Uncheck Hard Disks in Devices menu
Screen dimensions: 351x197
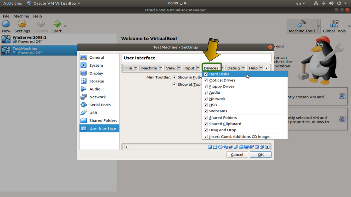click(x=206, y=74)
